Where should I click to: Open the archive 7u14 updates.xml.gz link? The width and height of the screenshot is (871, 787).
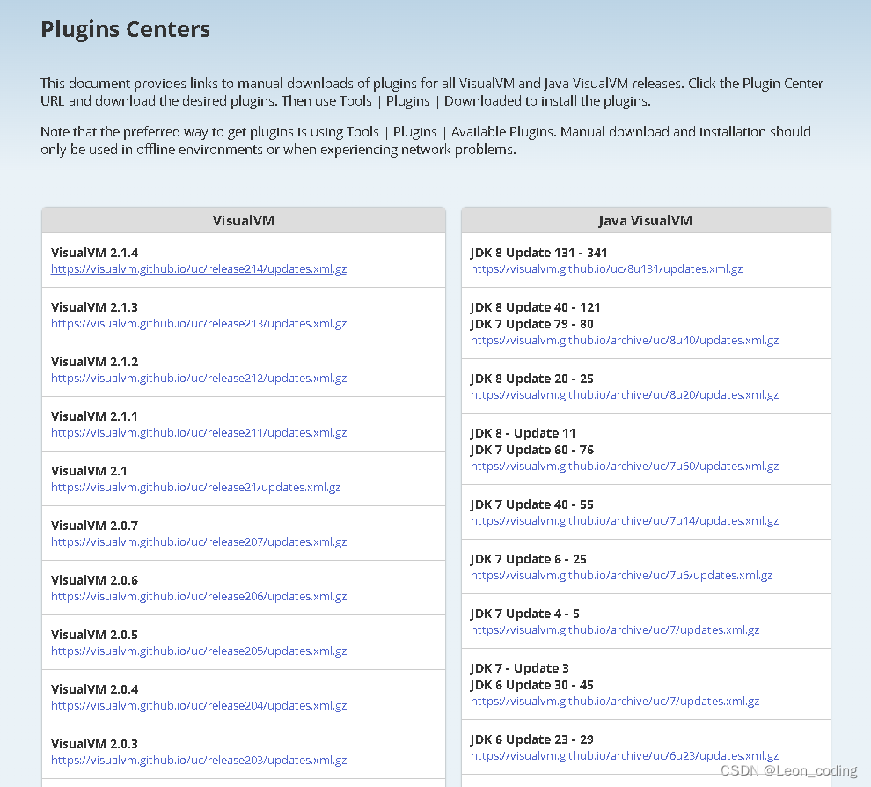tap(625, 521)
